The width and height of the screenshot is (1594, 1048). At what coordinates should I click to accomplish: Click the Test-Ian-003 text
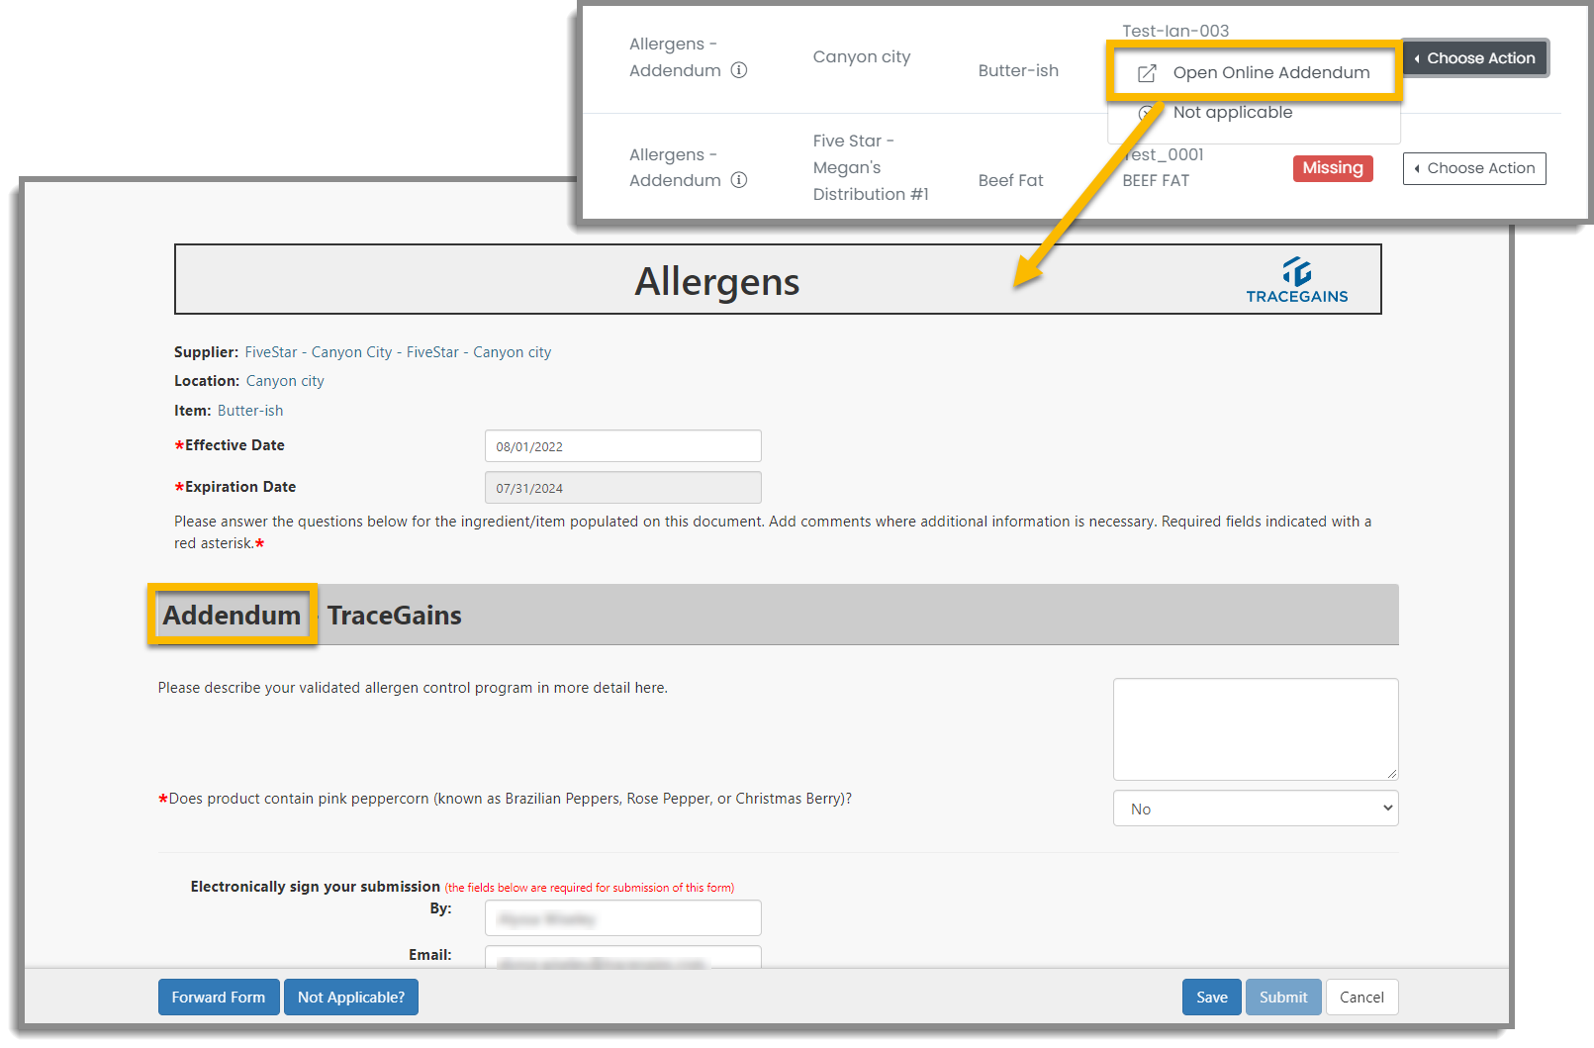coord(1175,32)
